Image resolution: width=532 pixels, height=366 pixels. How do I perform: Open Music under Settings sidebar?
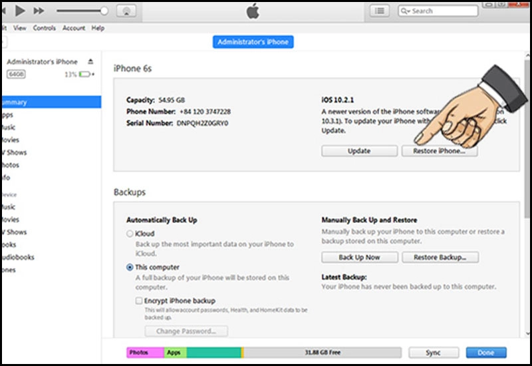click(9, 127)
